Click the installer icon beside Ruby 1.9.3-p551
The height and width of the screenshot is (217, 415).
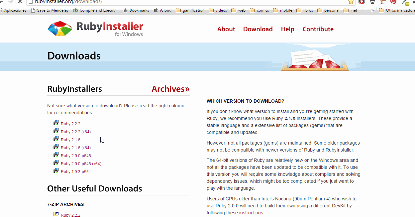pos(56,171)
